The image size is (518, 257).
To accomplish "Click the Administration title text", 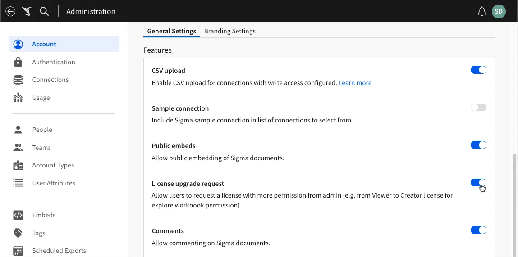I will tap(91, 12).
